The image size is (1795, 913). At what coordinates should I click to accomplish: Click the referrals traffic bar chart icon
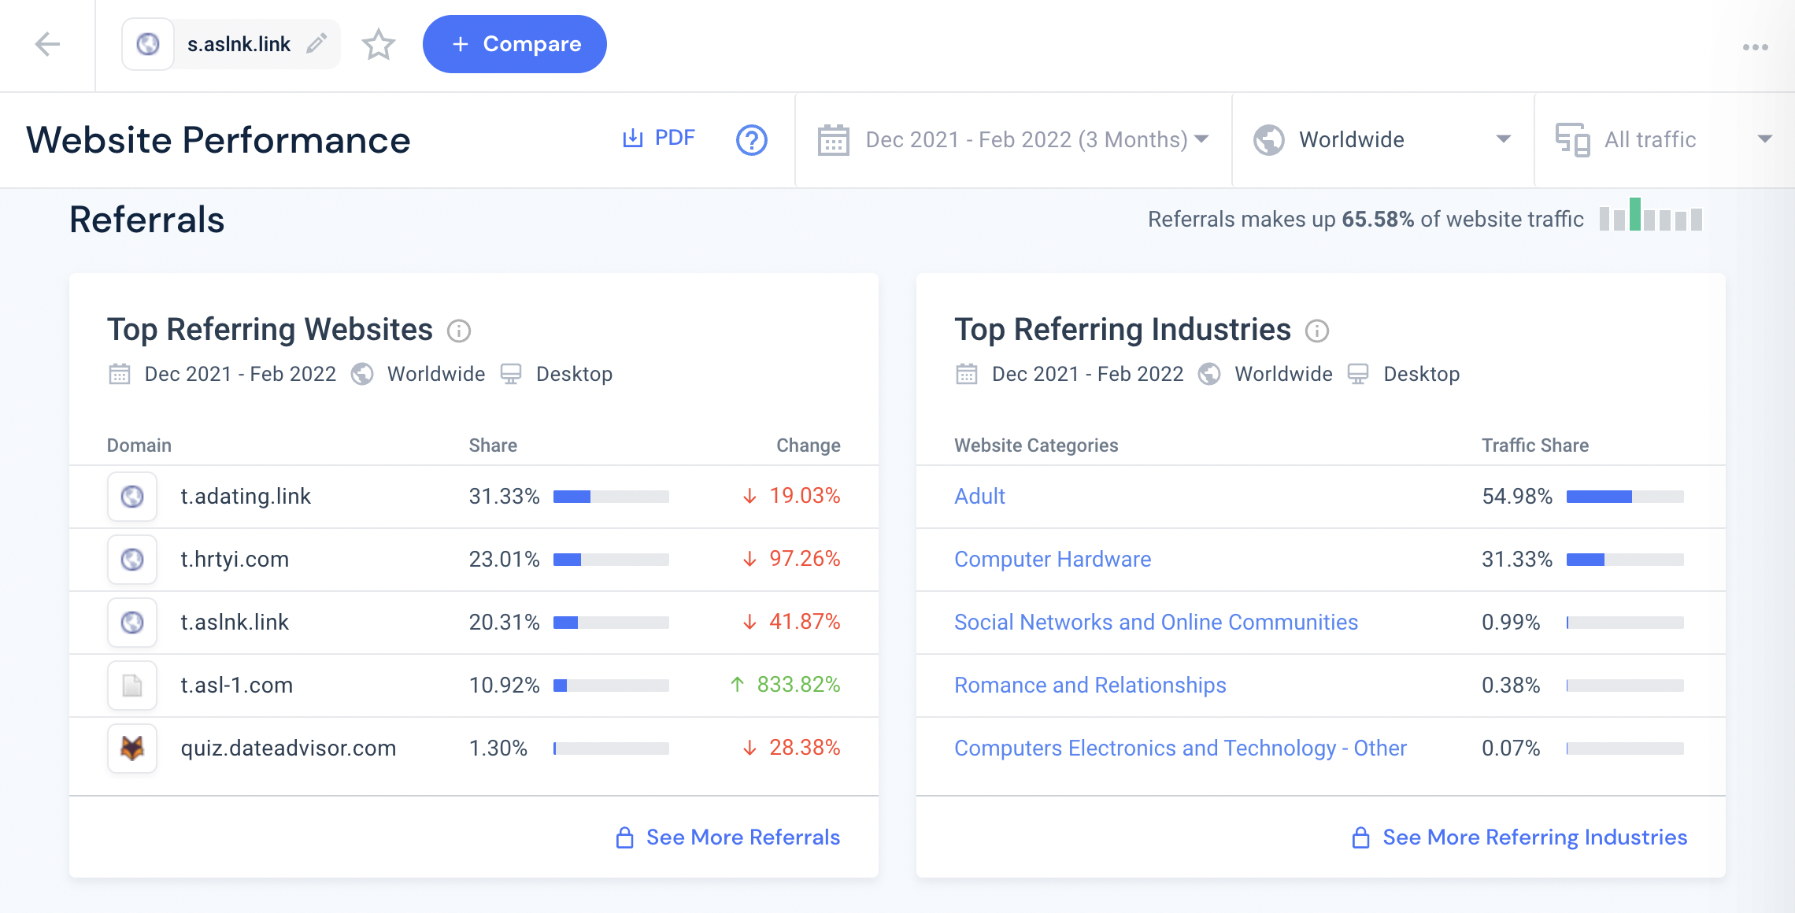pos(1651,214)
